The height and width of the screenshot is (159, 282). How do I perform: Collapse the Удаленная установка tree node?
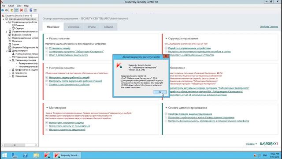click(x=10, y=61)
